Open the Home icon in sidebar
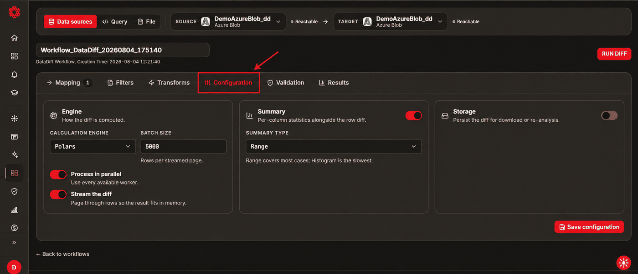 point(14,38)
